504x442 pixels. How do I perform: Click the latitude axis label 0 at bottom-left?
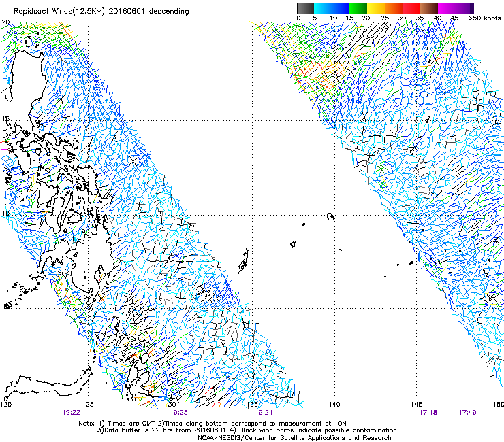tap(5, 399)
